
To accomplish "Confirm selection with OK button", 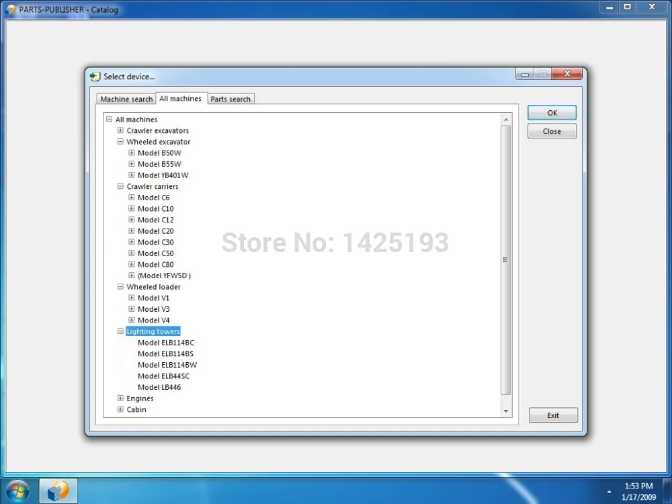I will pyautogui.click(x=552, y=113).
